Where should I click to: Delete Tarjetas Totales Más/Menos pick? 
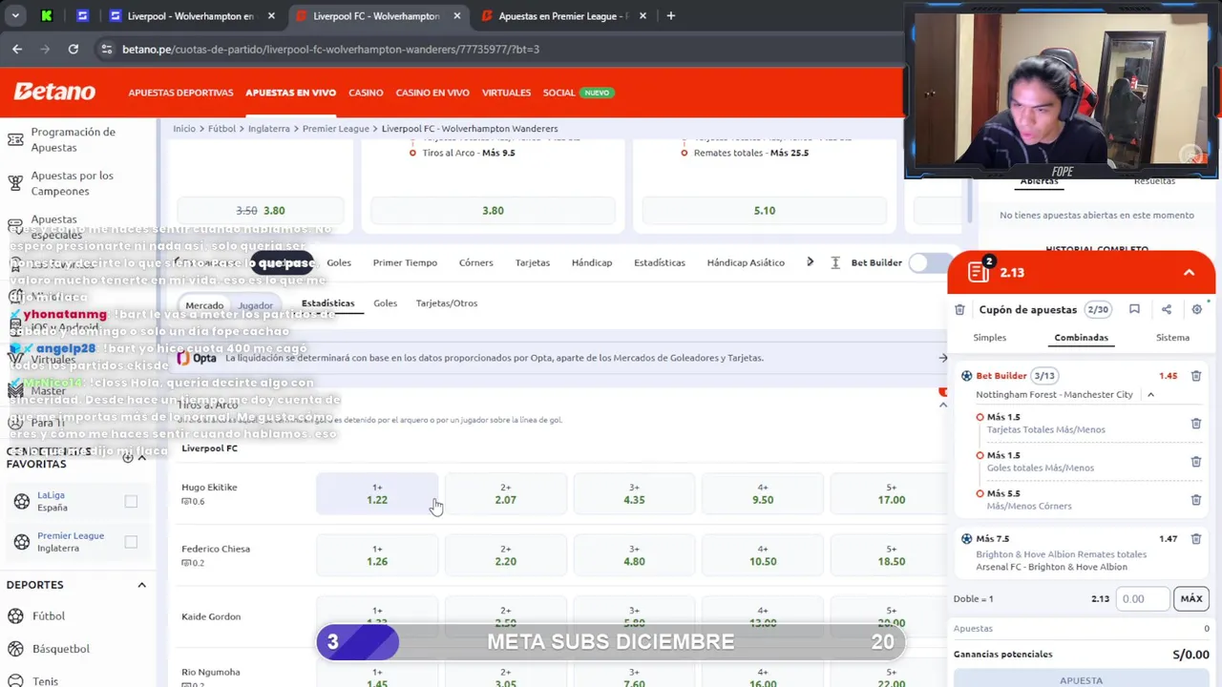tap(1195, 423)
